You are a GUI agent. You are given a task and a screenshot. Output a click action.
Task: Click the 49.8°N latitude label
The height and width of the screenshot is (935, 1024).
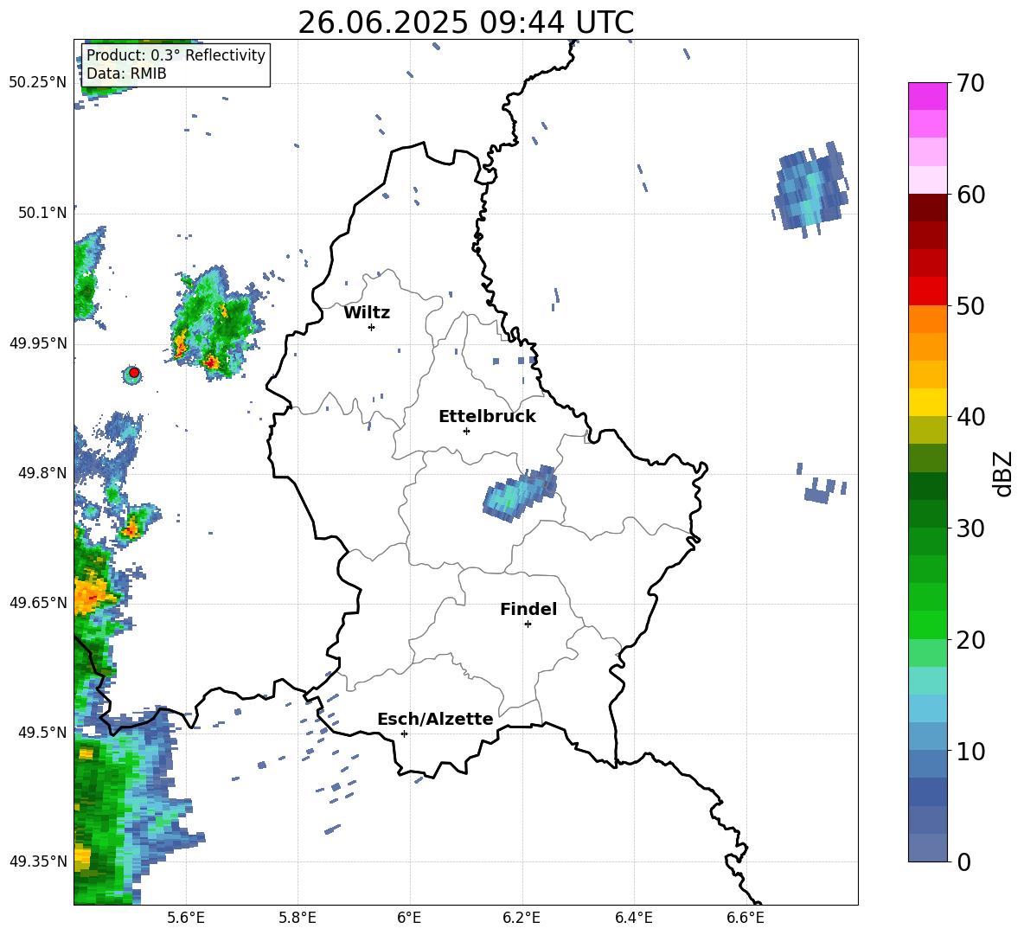pyautogui.click(x=42, y=473)
